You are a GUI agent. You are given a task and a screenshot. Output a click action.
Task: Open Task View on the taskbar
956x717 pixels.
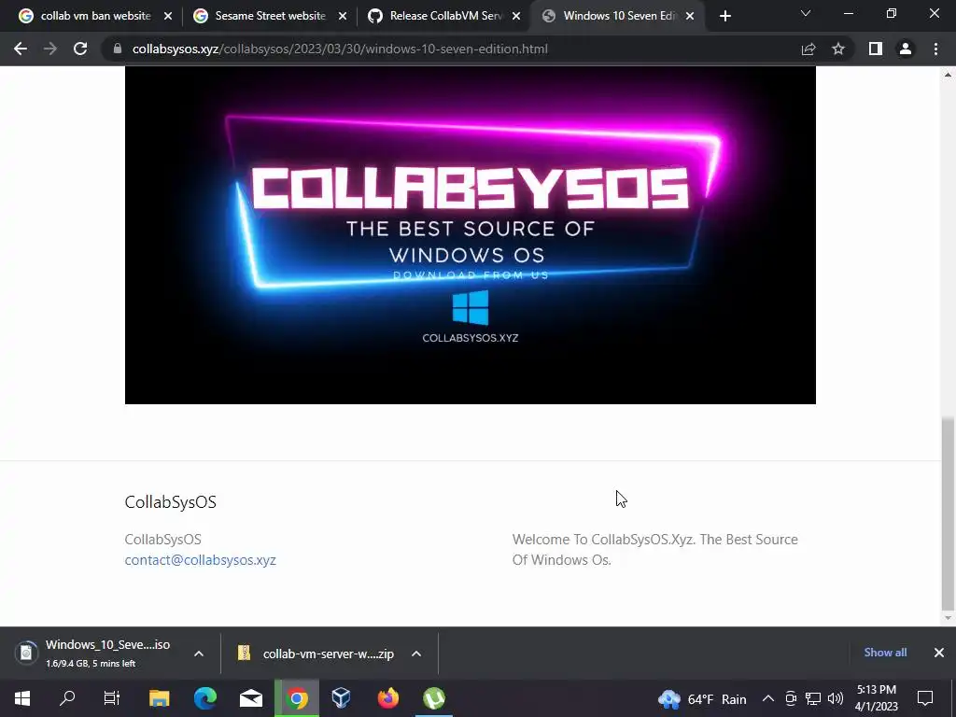click(112, 698)
